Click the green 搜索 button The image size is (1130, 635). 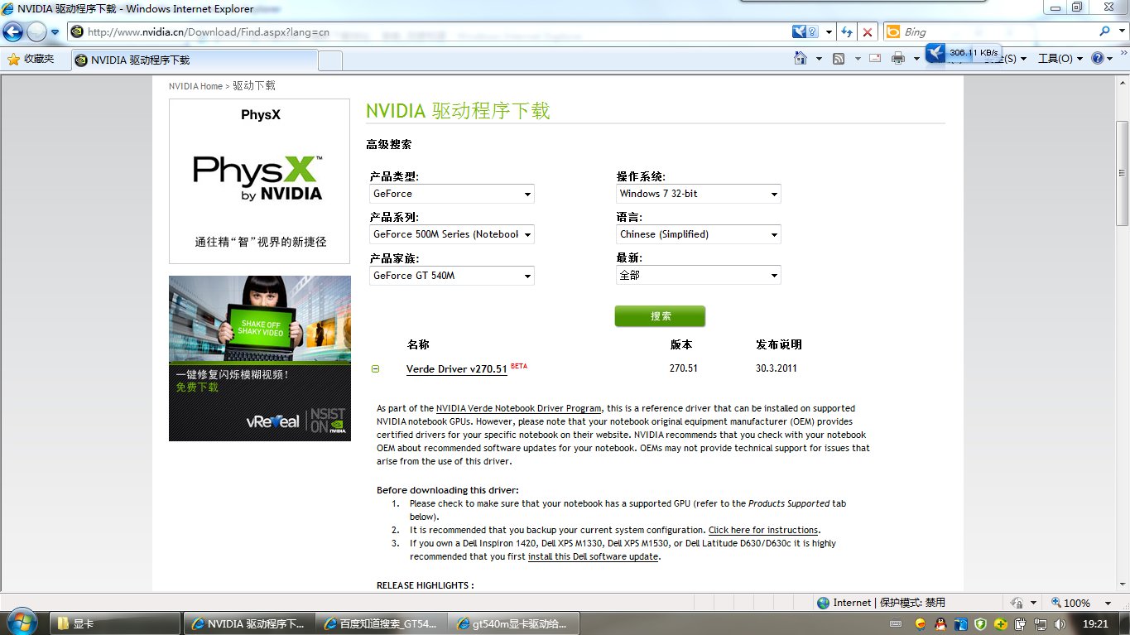(x=660, y=316)
